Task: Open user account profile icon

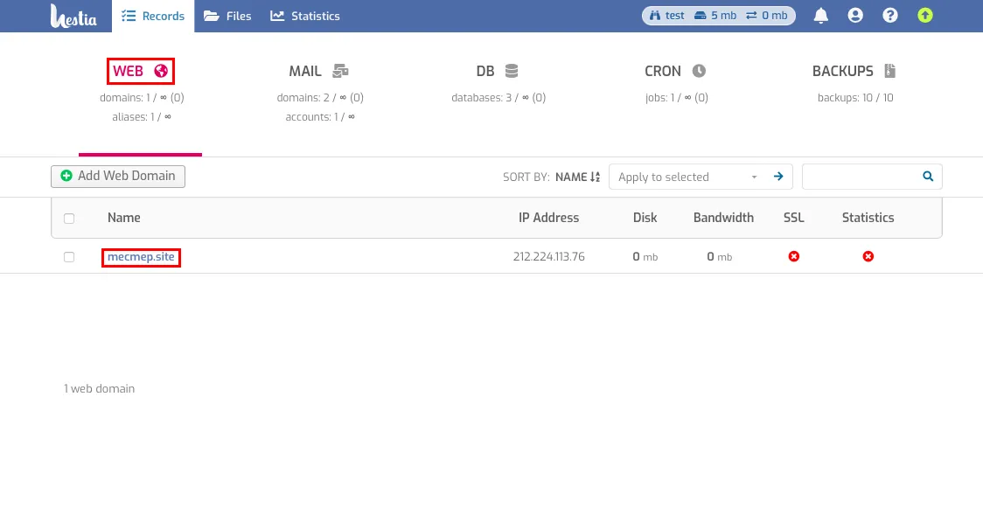Action: 855,16
